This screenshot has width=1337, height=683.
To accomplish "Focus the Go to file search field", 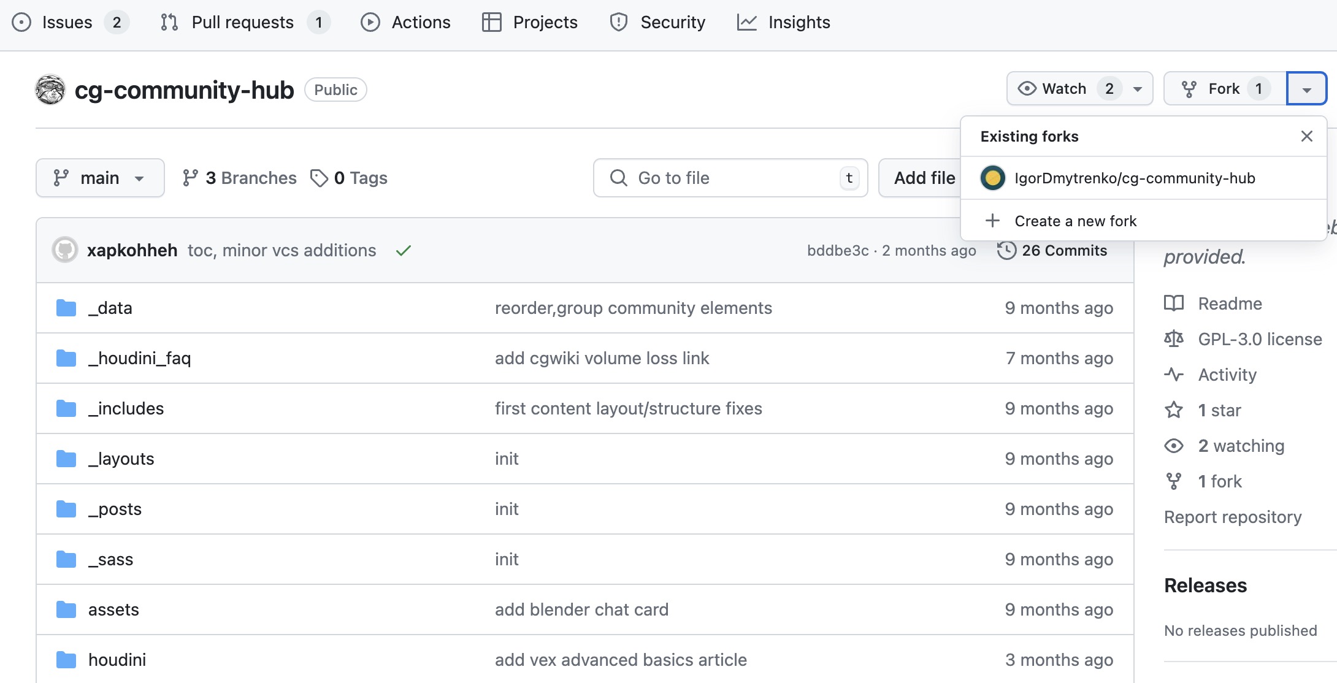I will [730, 178].
